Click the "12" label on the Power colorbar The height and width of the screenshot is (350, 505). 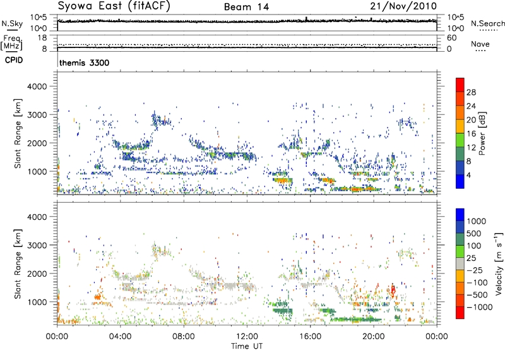[471, 148]
